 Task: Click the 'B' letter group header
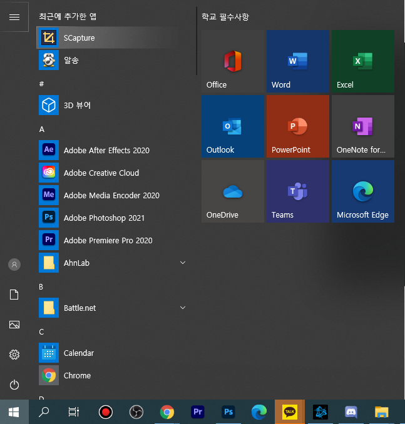[x=41, y=287]
